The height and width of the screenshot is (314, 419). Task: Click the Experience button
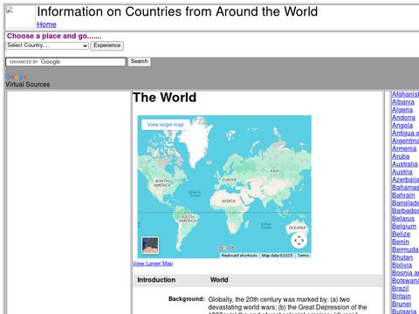pos(106,45)
